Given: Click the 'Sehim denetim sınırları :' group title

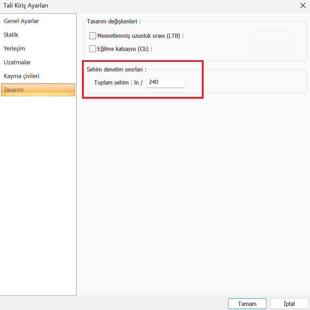Looking at the screenshot, I should click(x=116, y=69).
